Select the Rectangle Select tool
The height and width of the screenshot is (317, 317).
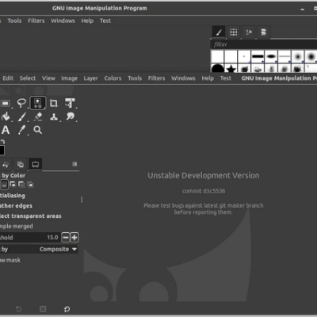point(6,103)
